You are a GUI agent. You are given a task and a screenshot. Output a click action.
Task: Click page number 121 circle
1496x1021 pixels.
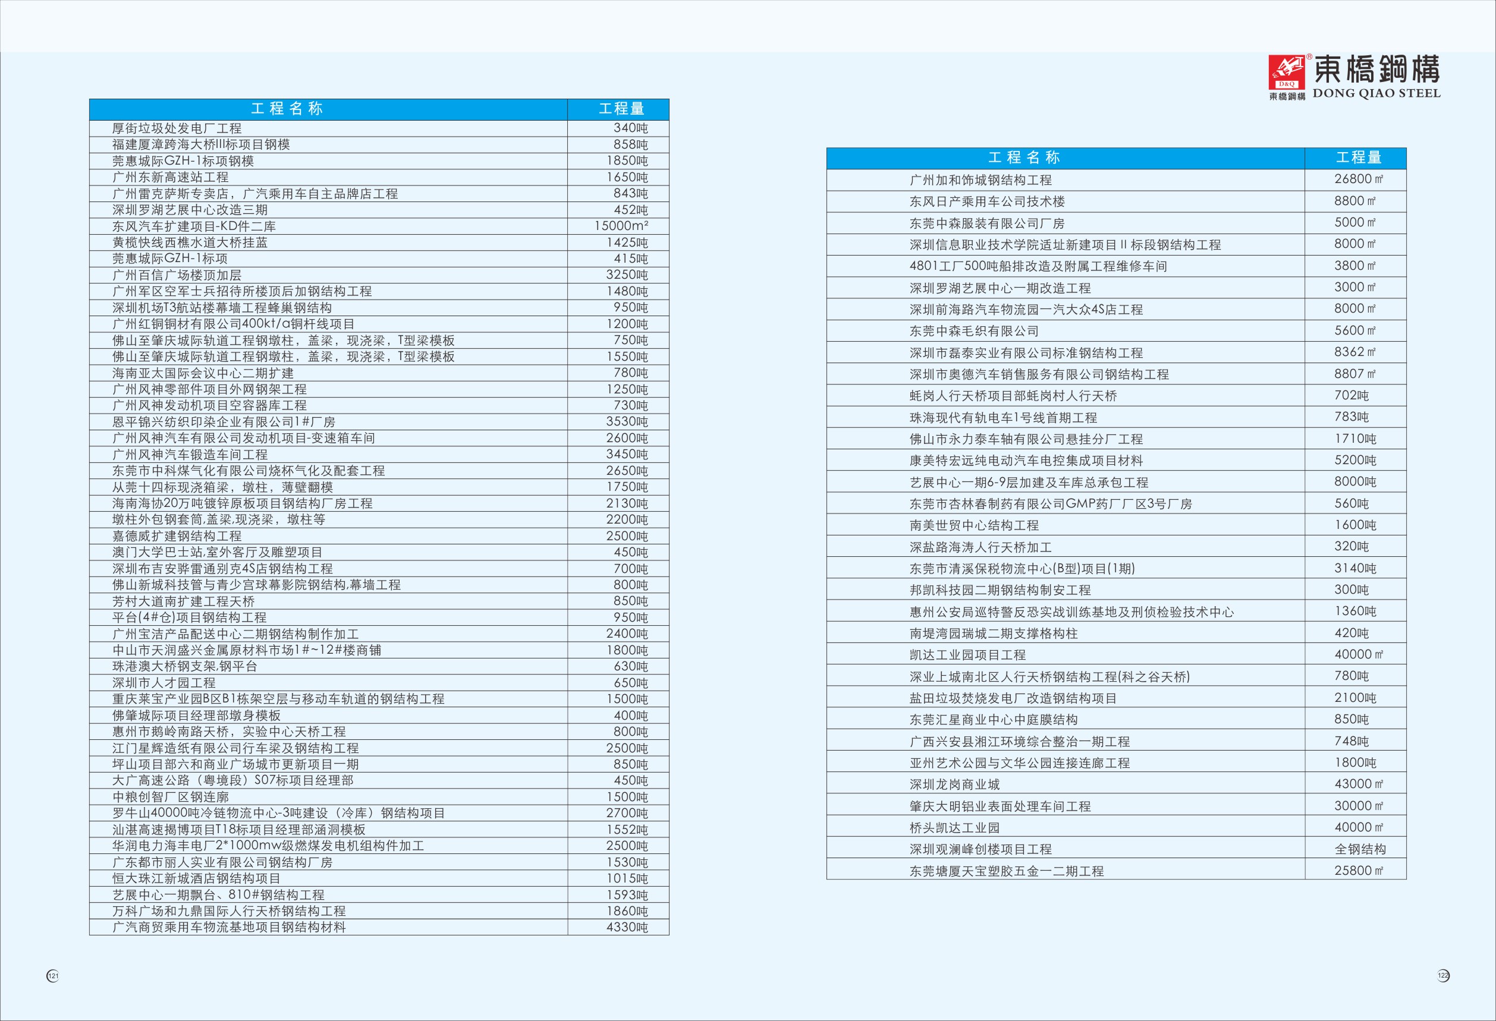[x=53, y=976]
